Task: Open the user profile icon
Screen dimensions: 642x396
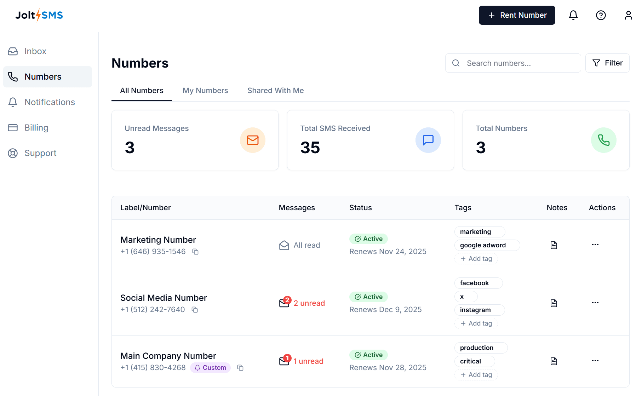Action: pos(629,15)
